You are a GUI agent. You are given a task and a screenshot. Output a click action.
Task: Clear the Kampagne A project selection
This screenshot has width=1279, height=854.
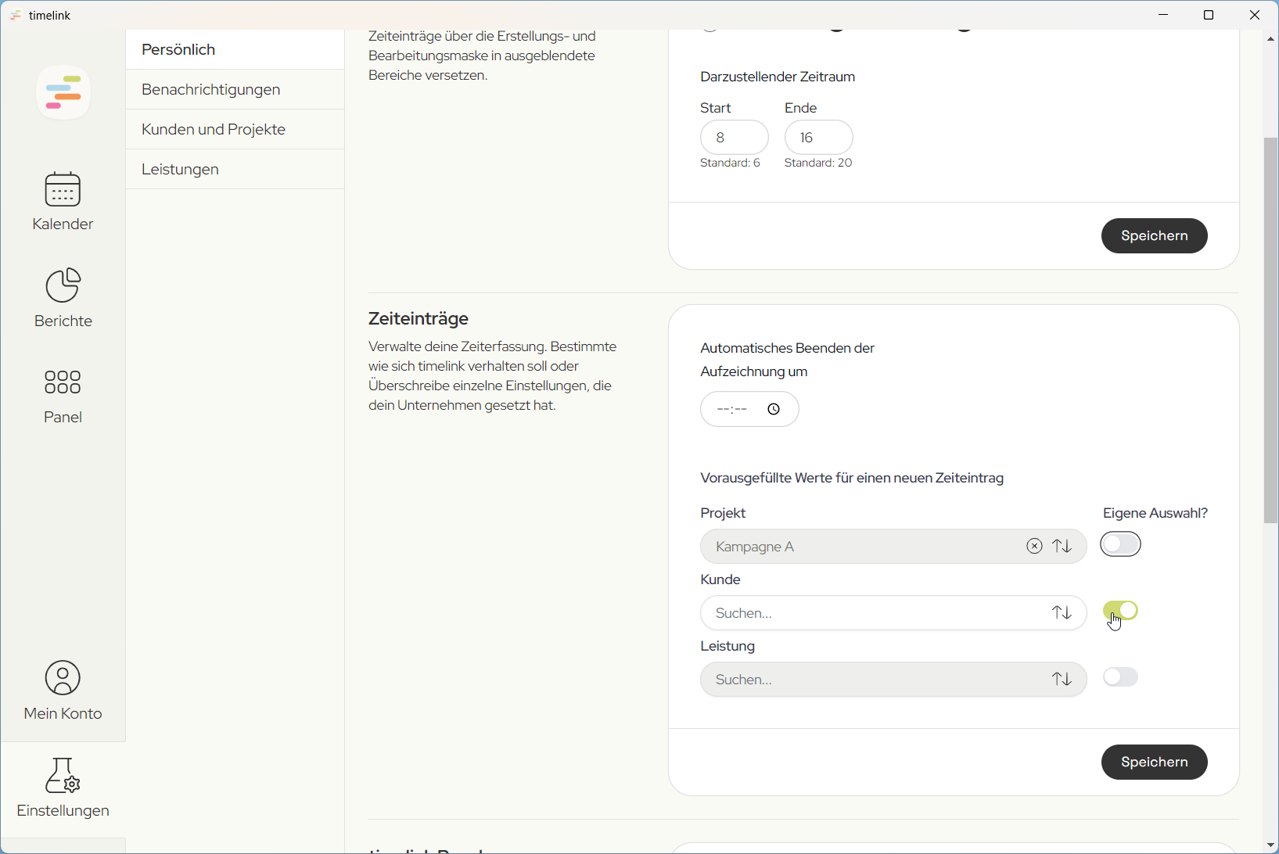1034,547
